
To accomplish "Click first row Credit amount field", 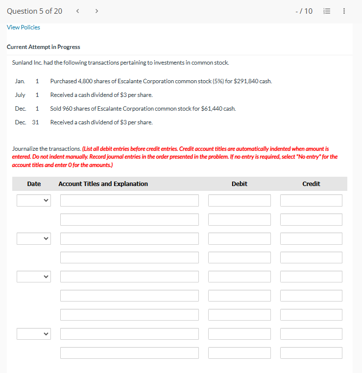I will [x=312, y=200].
